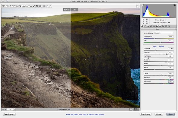
Task: Swap Before/After settings button
Action: click(135, 109)
